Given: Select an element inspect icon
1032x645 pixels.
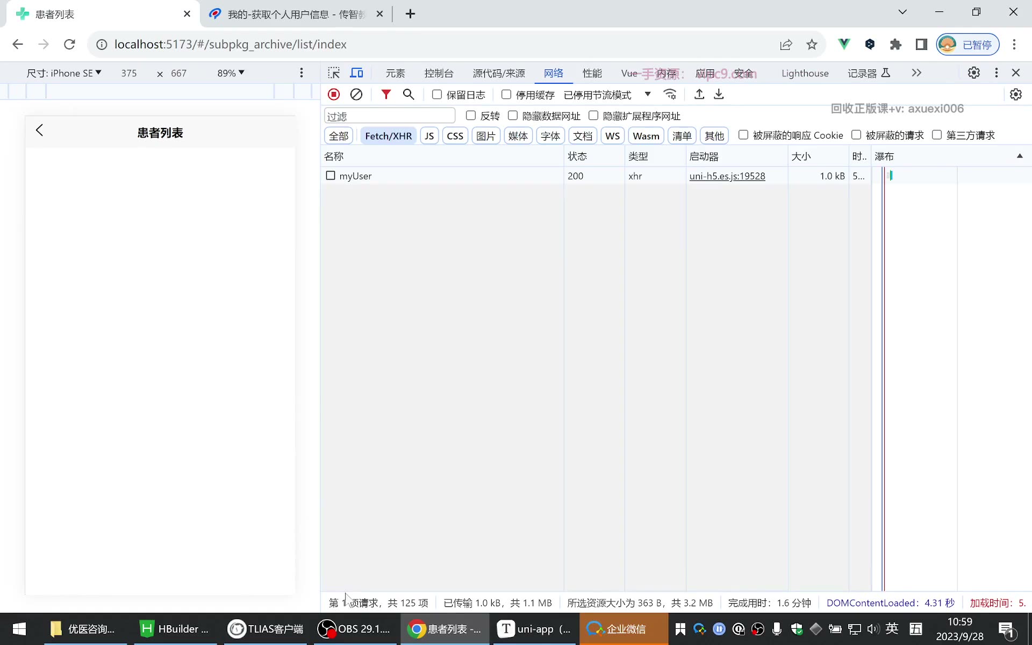Looking at the screenshot, I should 334,73.
